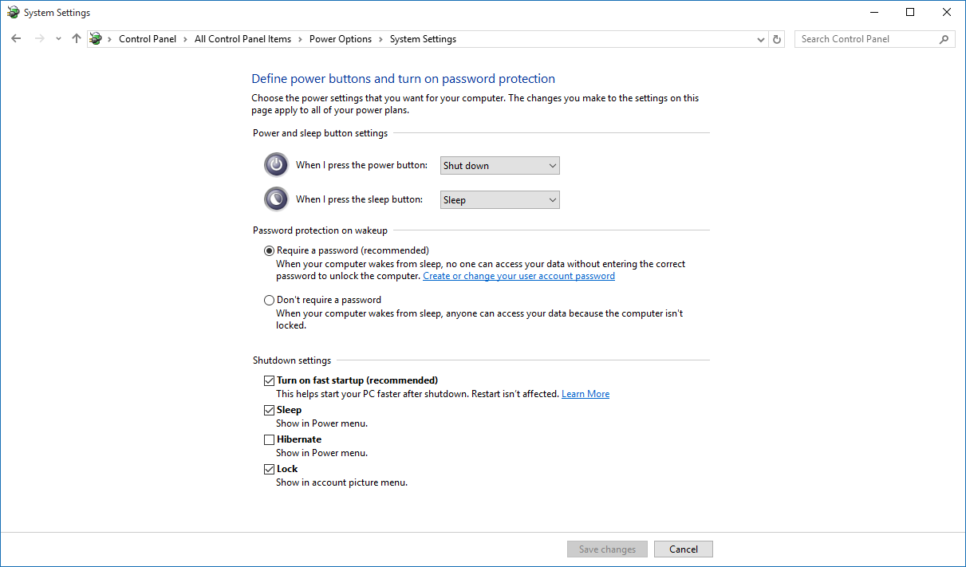966x567 pixels.
Task: Select Require a password option
Action: (x=269, y=250)
